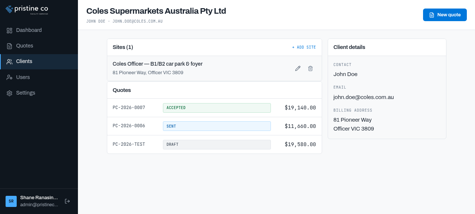Viewport: 475px width, 214px height.
Task: Go to Quotes in the sidebar
Action: [39, 46]
